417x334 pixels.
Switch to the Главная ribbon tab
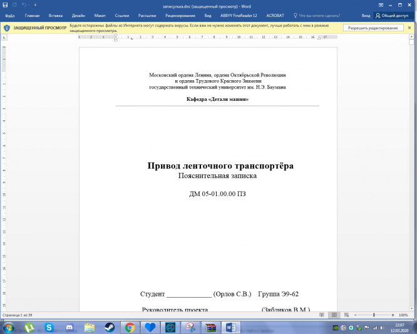(x=32, y=16)
